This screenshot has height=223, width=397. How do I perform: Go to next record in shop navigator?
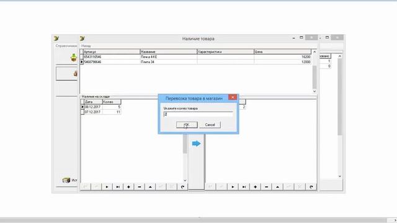tap(233, 187)
